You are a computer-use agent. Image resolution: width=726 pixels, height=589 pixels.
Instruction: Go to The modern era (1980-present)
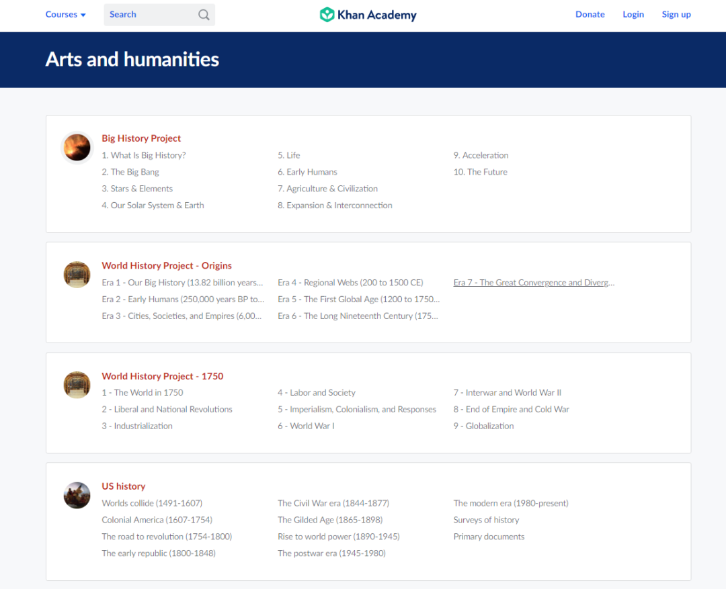tap(511, 504)
